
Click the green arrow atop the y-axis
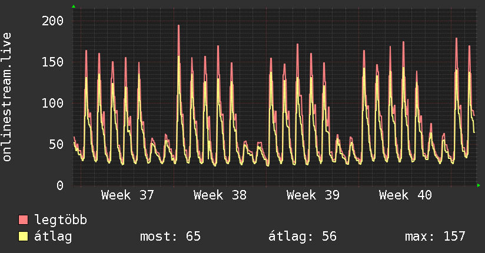pyautogui.click(x=74, y=6)
